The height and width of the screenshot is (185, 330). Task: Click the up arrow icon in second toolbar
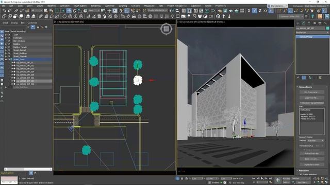(x=223, y=16)
